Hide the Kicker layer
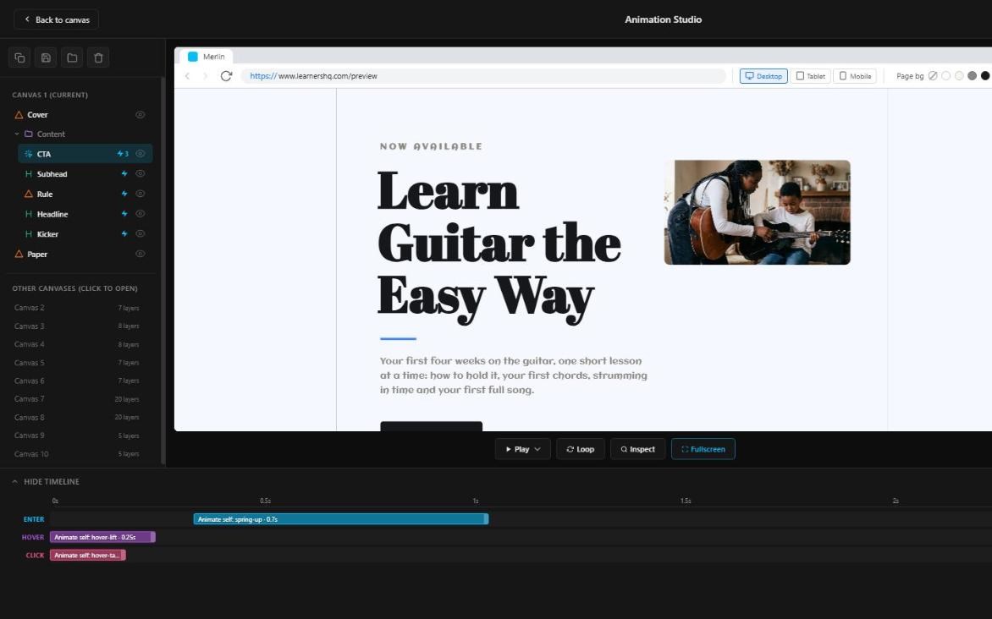 [x=141, y=234]
